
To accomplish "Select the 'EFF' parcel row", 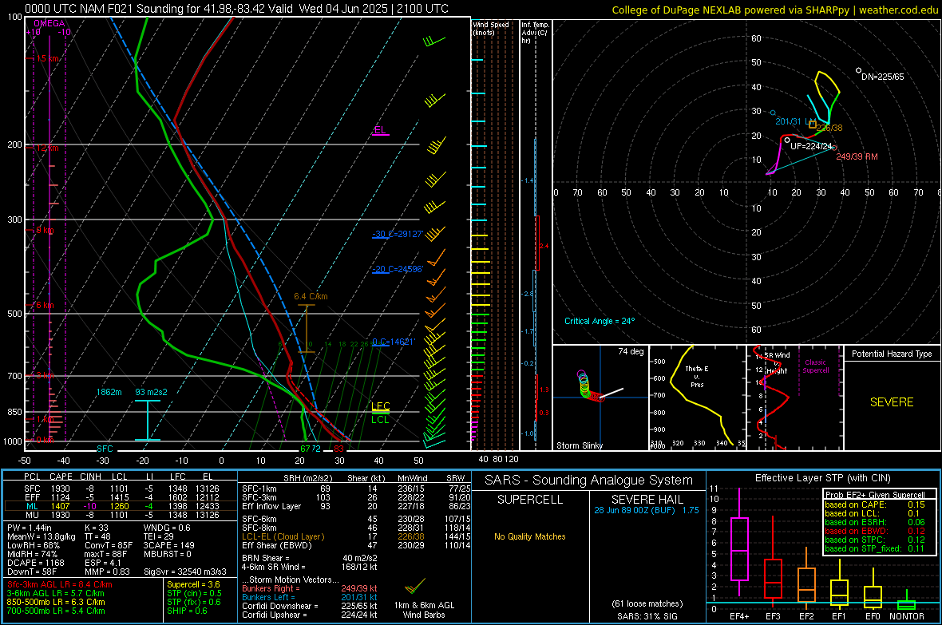I will coord(121,497).
